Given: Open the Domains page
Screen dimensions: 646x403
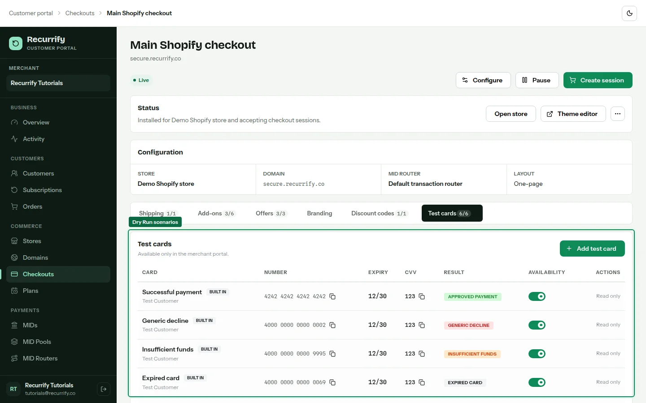Looking at the screenshot, I should pyautogui.click(x=58, y=257).
